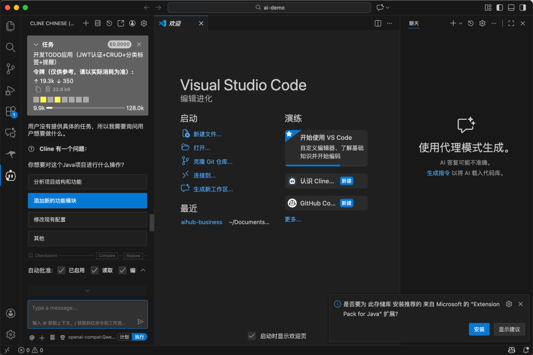Click 新建文件... link

click(207, 134)
